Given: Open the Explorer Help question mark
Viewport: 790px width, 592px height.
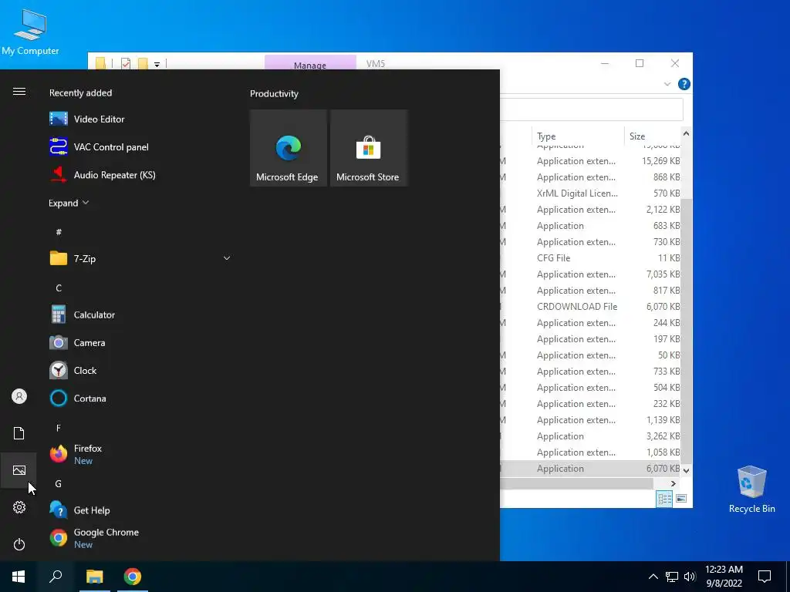Looking at the screenshot, I should pos(684,84).
